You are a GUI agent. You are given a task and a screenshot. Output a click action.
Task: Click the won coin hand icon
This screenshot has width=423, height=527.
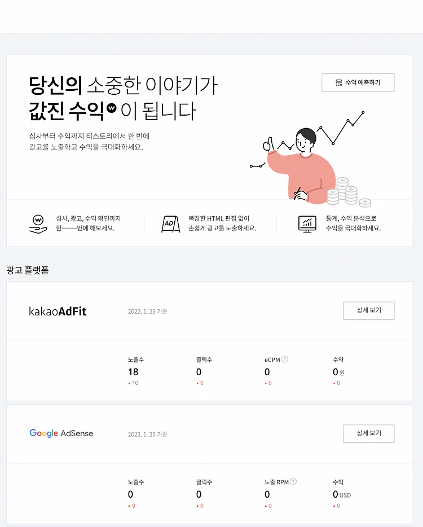(38, 224)
